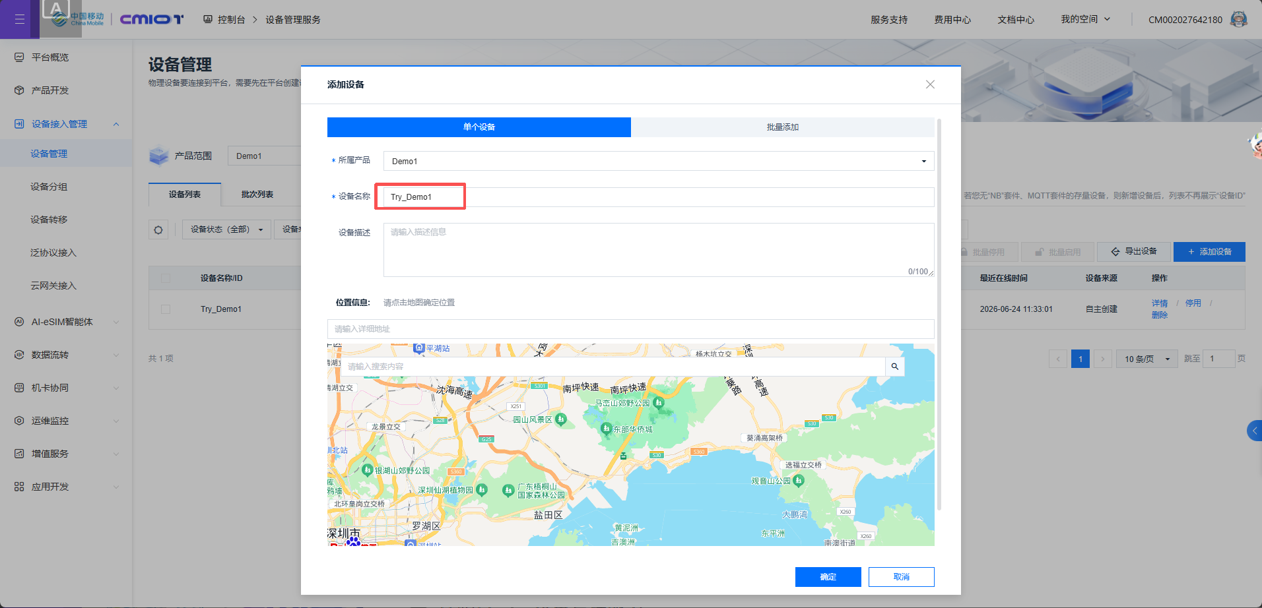The height and width of the screenshot is (608, 1262).
Task: Open 文档中心 in top navigation
Action: [1016, 20]
